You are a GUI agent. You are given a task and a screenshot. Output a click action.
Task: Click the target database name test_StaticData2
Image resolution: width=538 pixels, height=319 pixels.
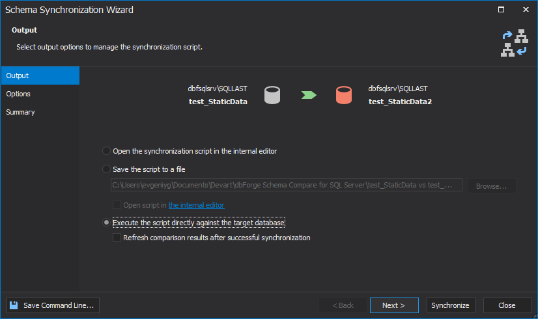400,102
